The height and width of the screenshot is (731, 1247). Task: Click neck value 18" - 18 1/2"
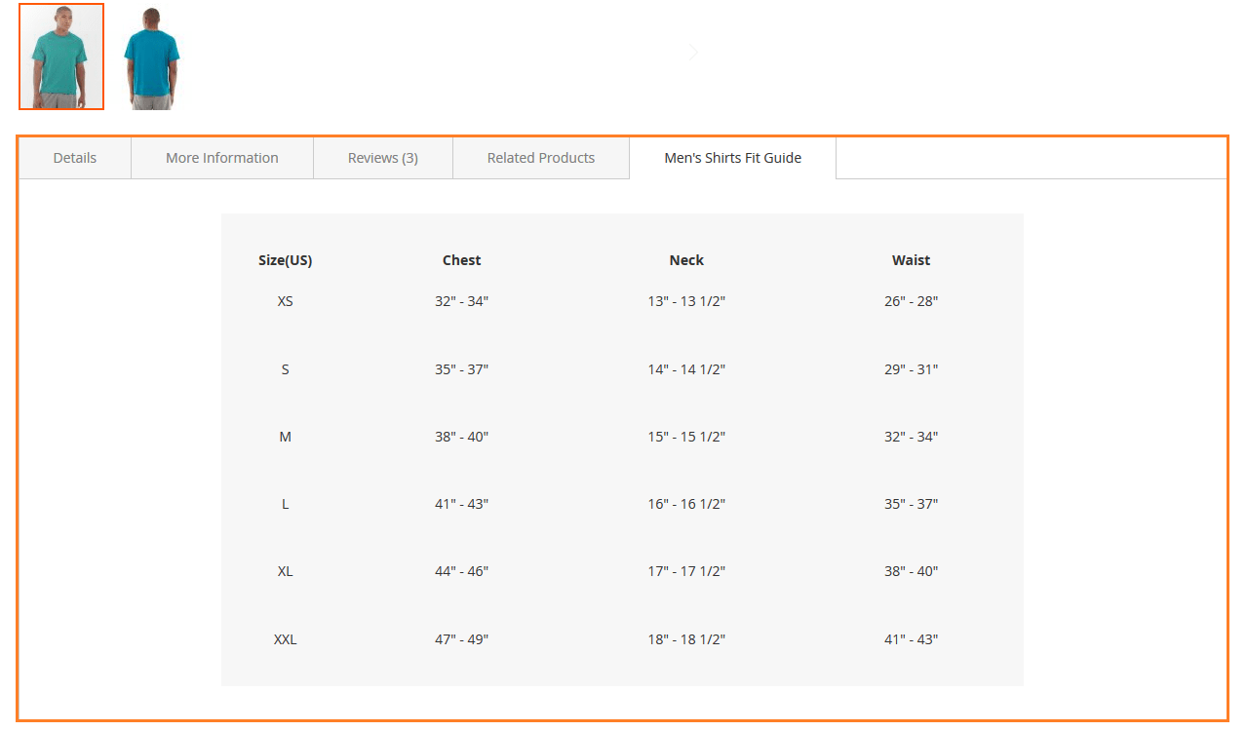pos(686,639)
